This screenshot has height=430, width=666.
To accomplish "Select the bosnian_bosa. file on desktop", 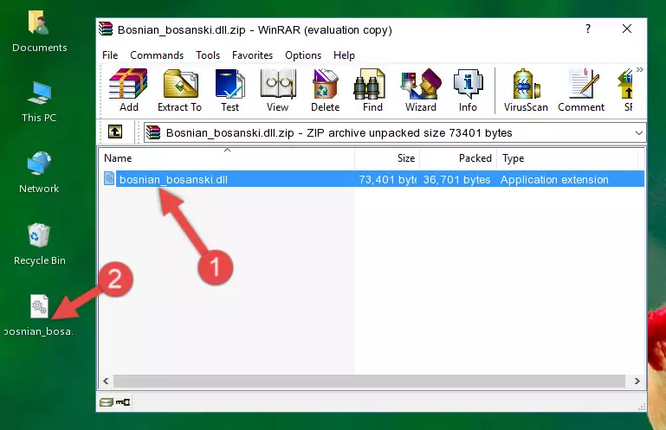I will tap(39, 315).
